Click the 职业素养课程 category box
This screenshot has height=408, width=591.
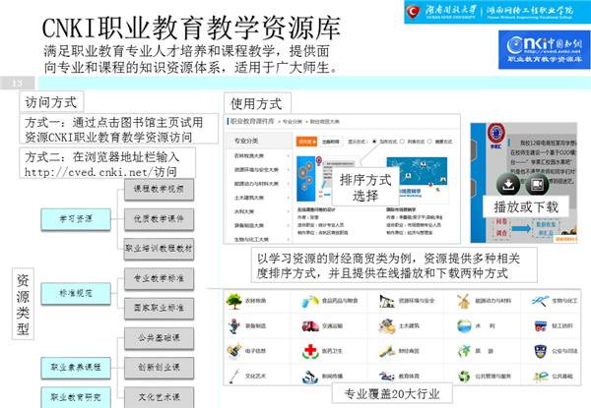coord(76,367)
